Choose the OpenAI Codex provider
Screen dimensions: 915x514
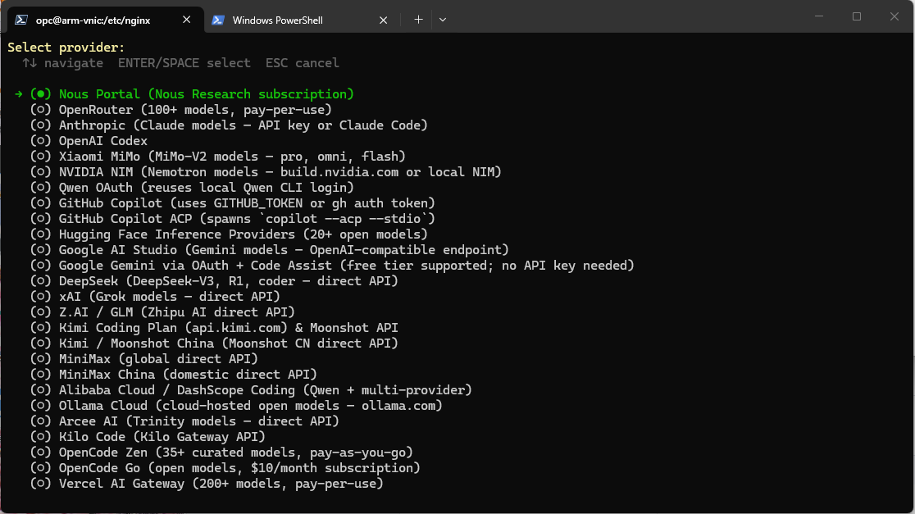click(102, 141)
